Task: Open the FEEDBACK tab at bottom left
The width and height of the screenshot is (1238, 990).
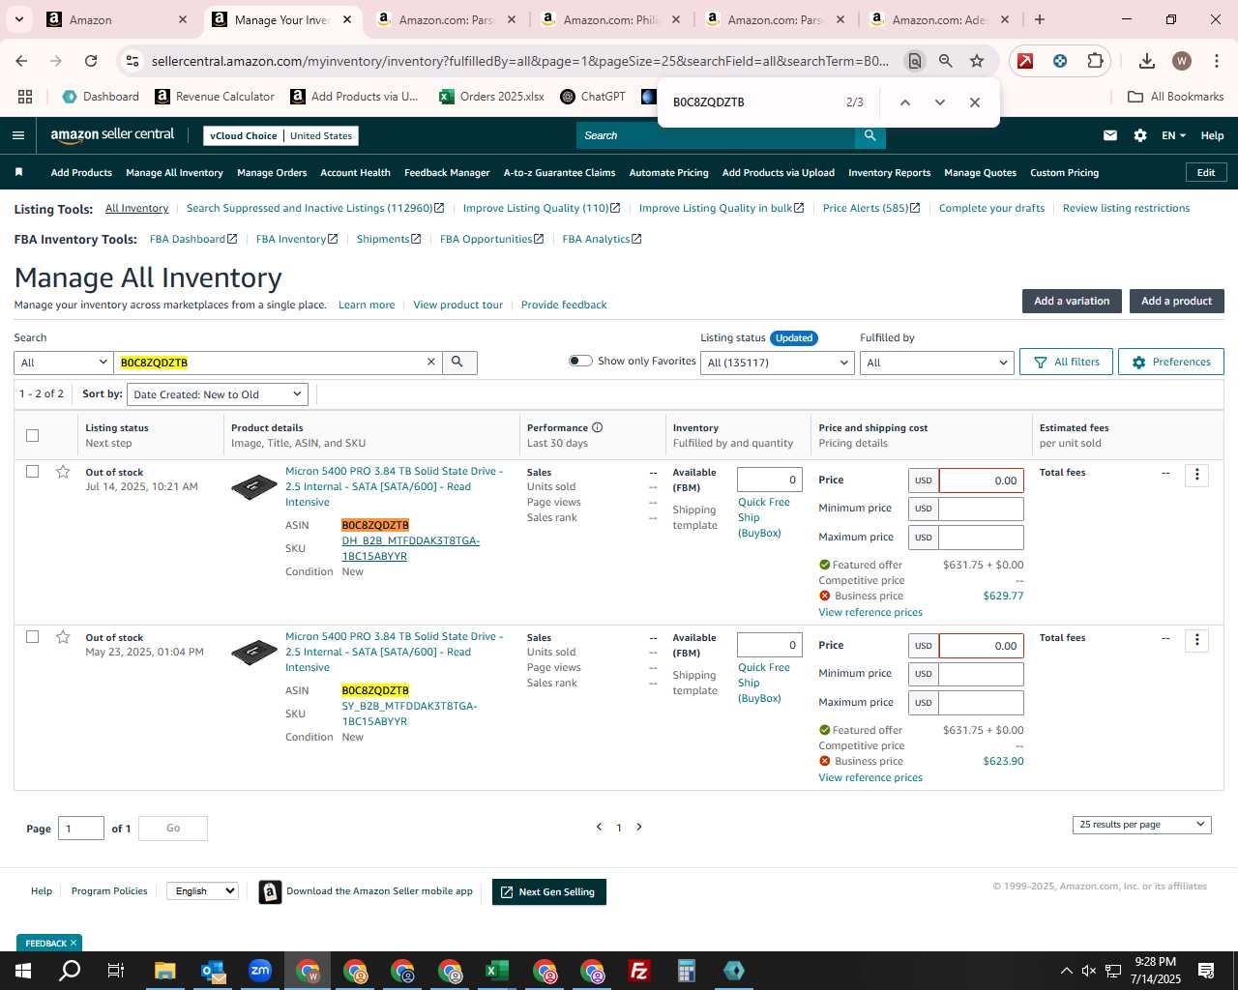Action: (49, 943)
